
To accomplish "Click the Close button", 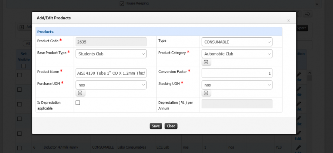I will 171,126.
